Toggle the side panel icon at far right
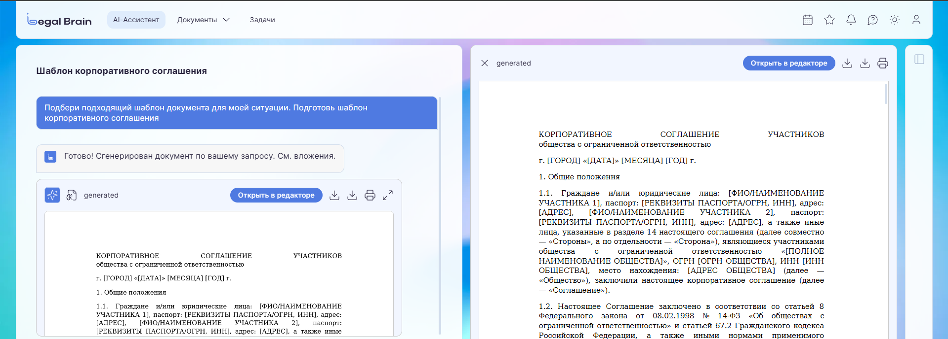Image resolution: width=948 pixels, height=339 pixels. [919, 59]
